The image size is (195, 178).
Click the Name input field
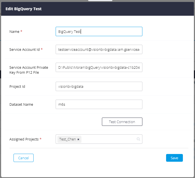pyautogui.click(x=99, y=31)
